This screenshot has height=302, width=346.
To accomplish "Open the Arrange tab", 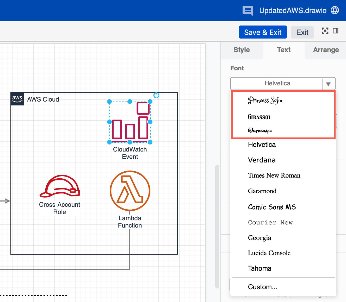I will pos(326,50).
